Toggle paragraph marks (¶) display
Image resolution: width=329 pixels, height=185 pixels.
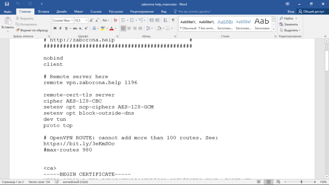pos(173,20)
